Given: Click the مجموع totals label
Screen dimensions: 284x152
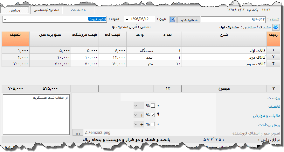Looking at the screenshot, I should (224, 89).
